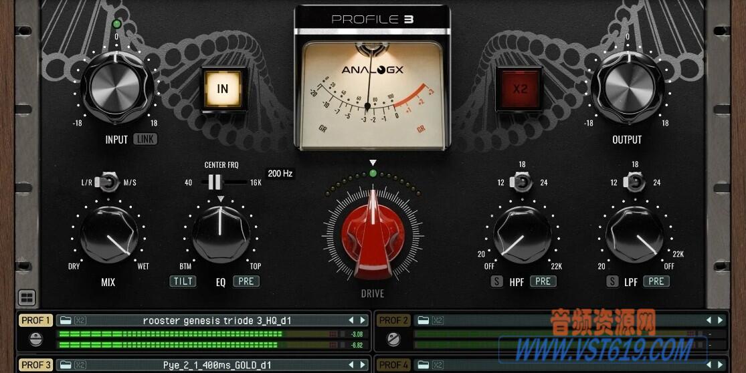Click the X2 indicator in PROF 2 row
The height and width of the screenshot is (373, 746).
438,320
